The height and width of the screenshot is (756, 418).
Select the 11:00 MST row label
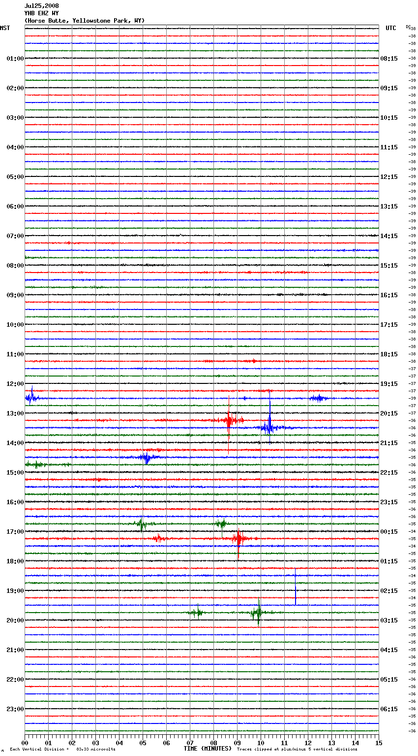point(15,354)
